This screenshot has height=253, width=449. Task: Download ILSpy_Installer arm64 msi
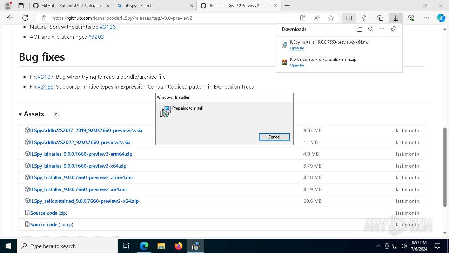(82, 177)
